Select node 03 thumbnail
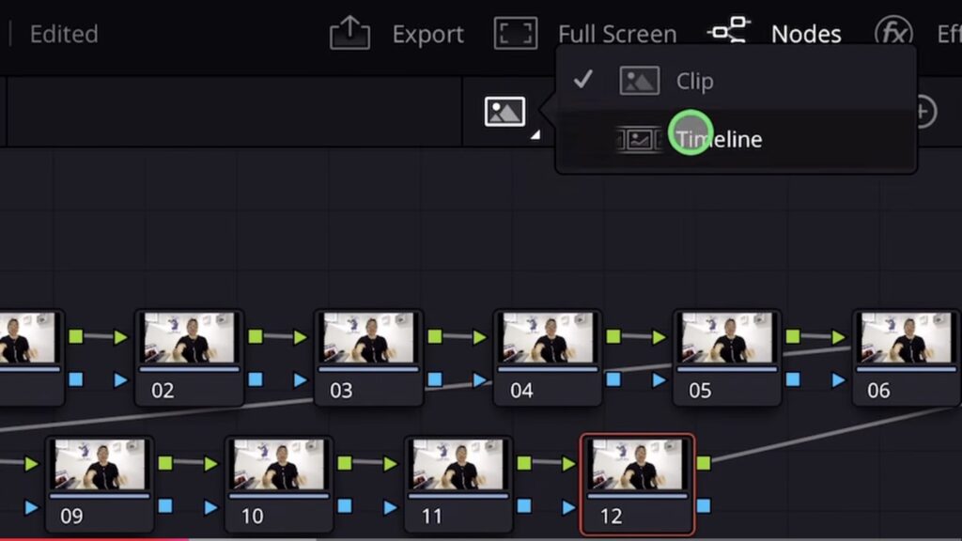The height and width of the screenshot is (541, 962). point(367,338)
